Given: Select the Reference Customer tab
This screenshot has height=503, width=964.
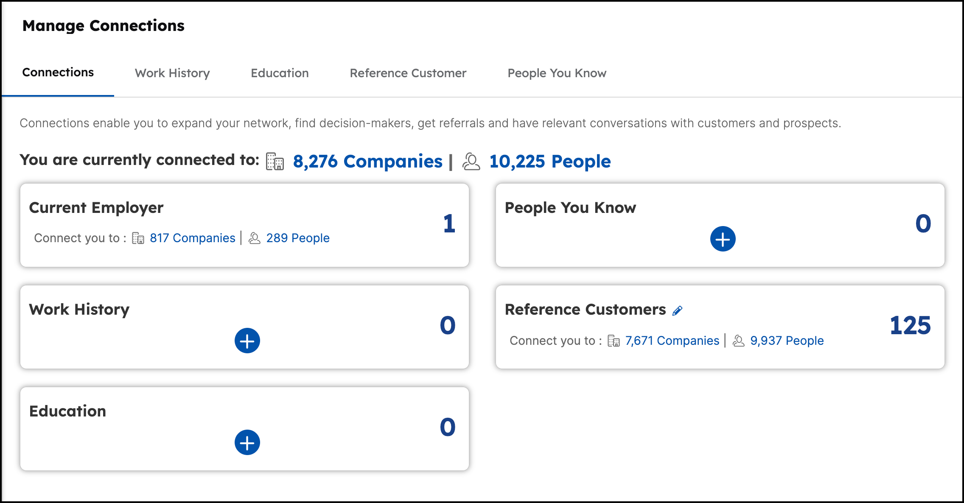Looking at the screenshot, I should [x=408, y=73].
